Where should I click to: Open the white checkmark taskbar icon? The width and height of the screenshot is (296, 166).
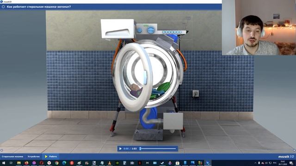[x=162, y=163]
